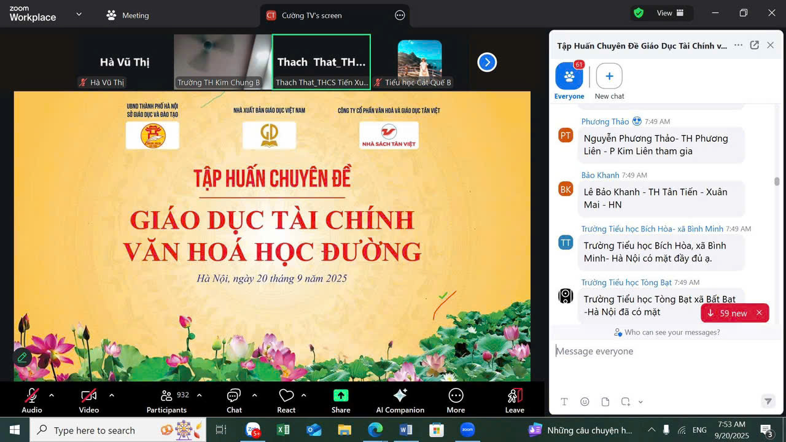Image resolution: width=786 pixels, height=442 pixels.
Task: Open emoji picker in chat input
Action: click(585, 401)
